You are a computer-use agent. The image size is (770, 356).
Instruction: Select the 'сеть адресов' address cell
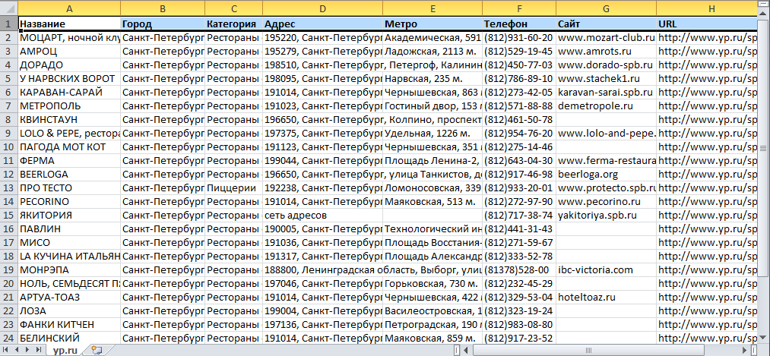click(322, 216)
